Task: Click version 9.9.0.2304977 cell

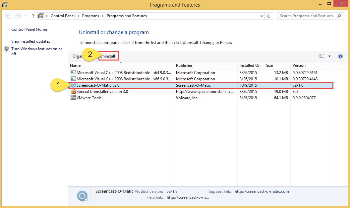Action: click(304, 98)
